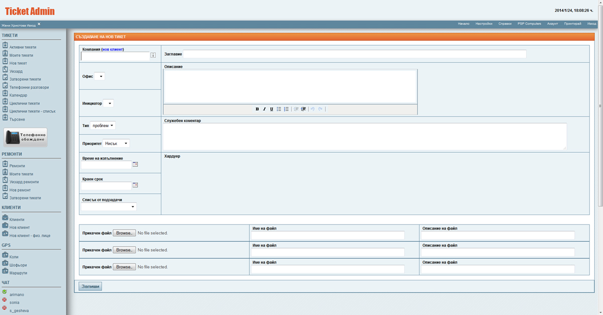Screen dimensions: 603x315
Task: Open Търсене in sidebar
Action: tap(17, 120)
